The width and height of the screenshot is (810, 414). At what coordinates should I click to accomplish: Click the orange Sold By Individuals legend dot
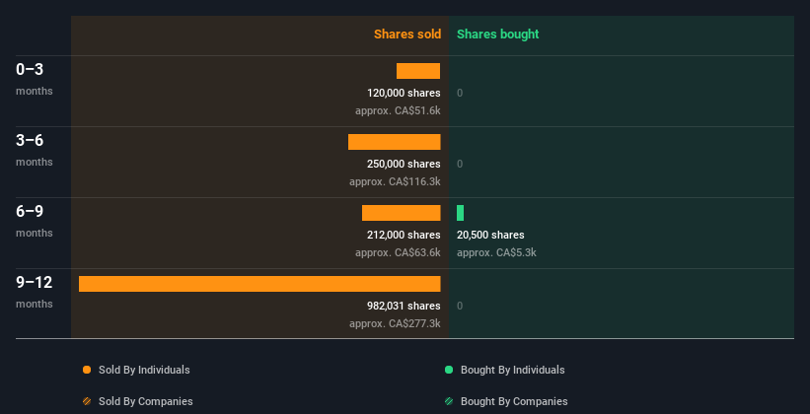(x=87, y=370)
